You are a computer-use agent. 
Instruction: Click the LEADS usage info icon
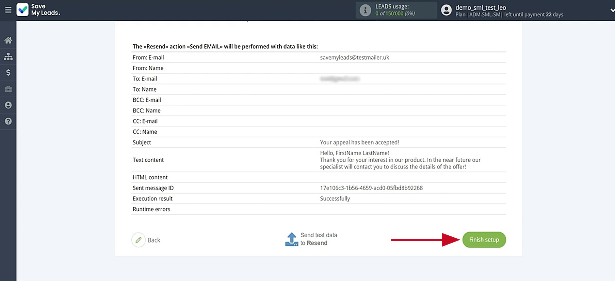pyautogui.click(x=365, y=10)
